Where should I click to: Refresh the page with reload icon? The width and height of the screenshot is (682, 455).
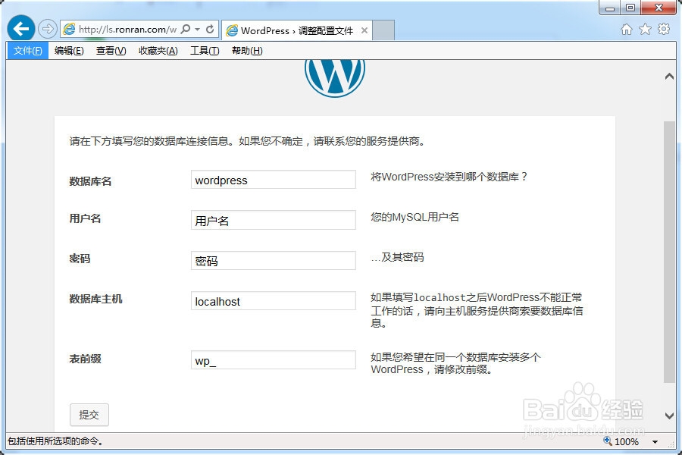tap(210, 29)
